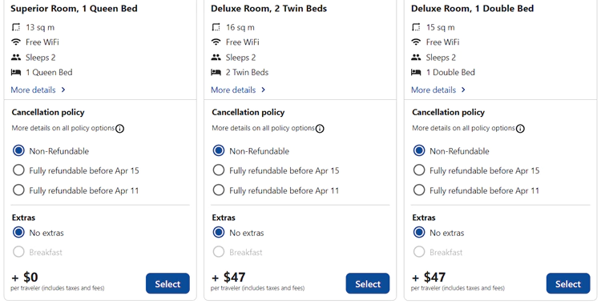Select the Deluxe Room with 1 Double Bed
Screen dimensions: 601x304
pyautogui.click(x=568, y=284)
